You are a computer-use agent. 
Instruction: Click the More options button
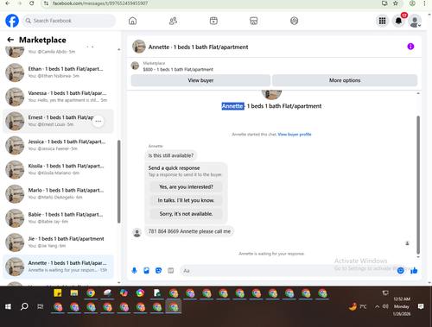coord(345,80)
